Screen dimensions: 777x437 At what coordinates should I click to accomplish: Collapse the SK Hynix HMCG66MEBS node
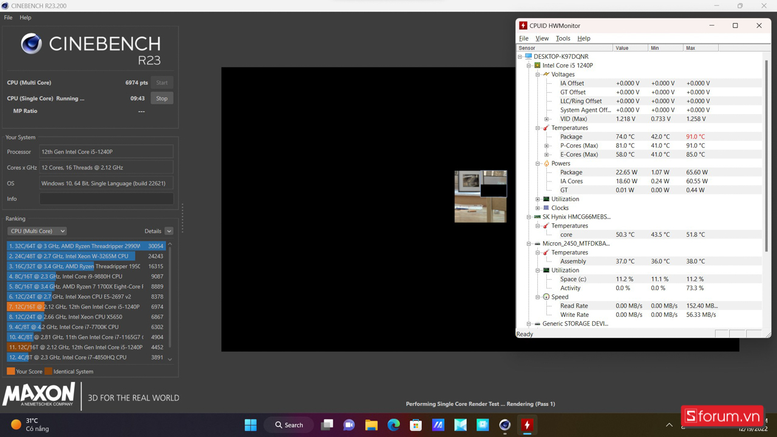(x=529, y=217)
